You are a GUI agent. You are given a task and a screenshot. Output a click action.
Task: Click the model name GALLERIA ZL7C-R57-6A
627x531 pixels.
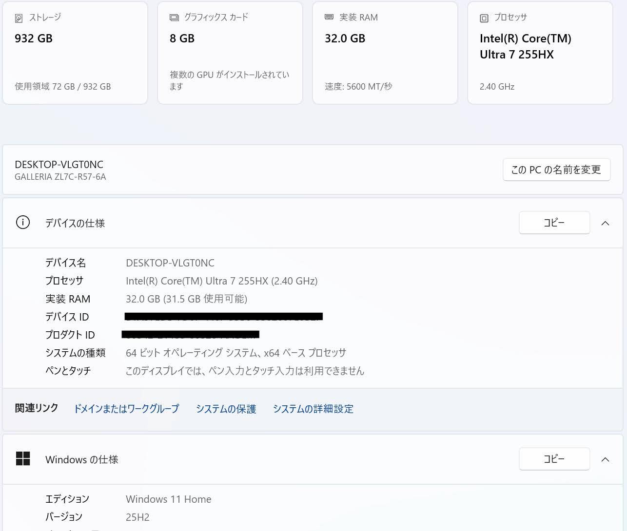pos(60,177)
